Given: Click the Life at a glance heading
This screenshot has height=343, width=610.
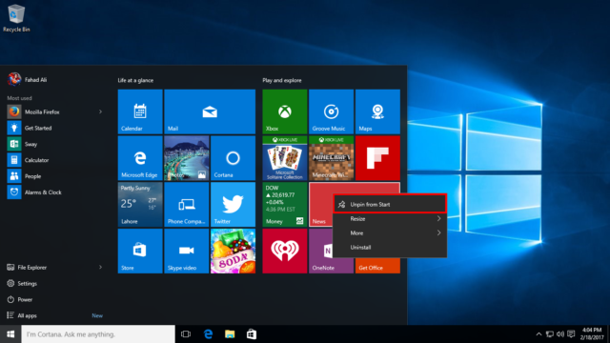Looking at the screenshot, I should [135, 80].
